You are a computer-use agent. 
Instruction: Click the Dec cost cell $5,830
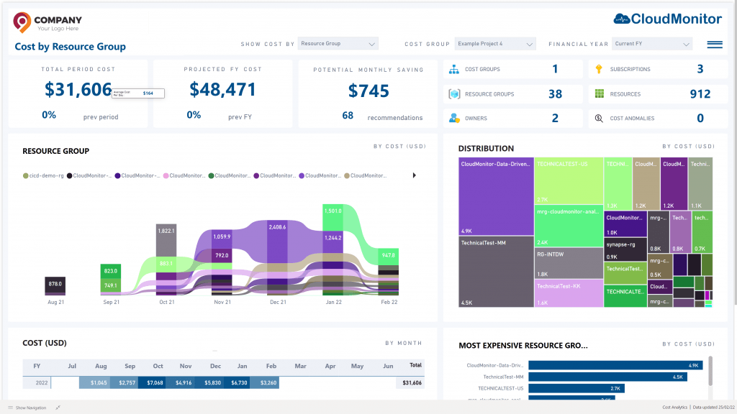click(x=208, y=382)
